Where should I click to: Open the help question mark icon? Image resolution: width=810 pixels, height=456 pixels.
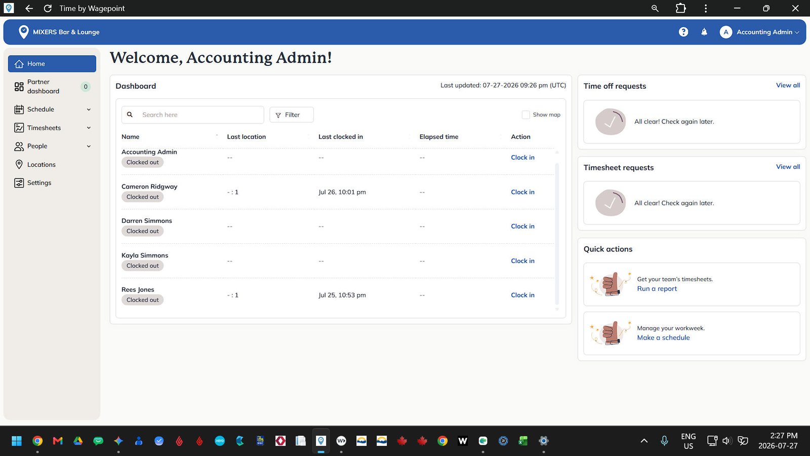pos(683,32)
